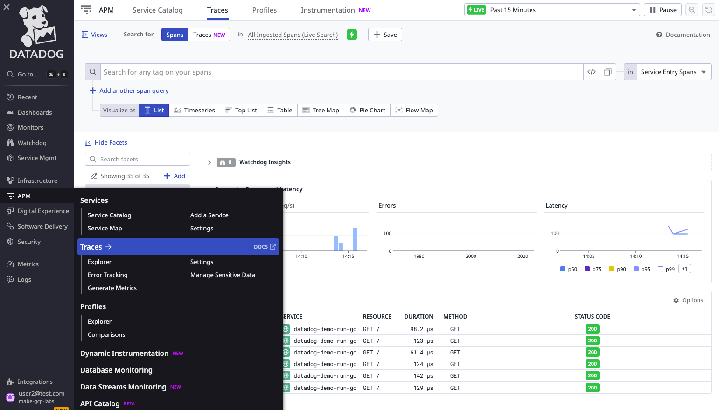Click the code view icon in search bar
Image resolution: width=719 pixels, height=410 pixels.
(592, 72)
